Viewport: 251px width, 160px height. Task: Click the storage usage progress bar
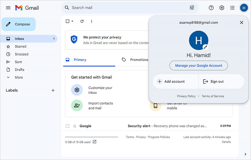92,137
